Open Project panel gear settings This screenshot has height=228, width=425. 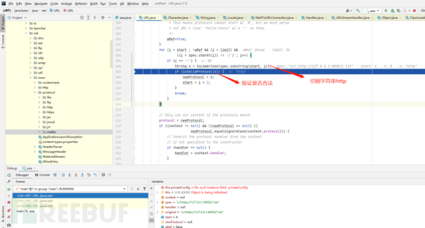(x=103, y=18)
